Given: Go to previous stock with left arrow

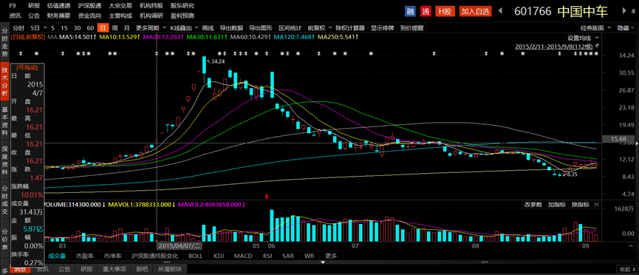Looking at the screenshot, I should pyautogui.click(x=500, y=11).
